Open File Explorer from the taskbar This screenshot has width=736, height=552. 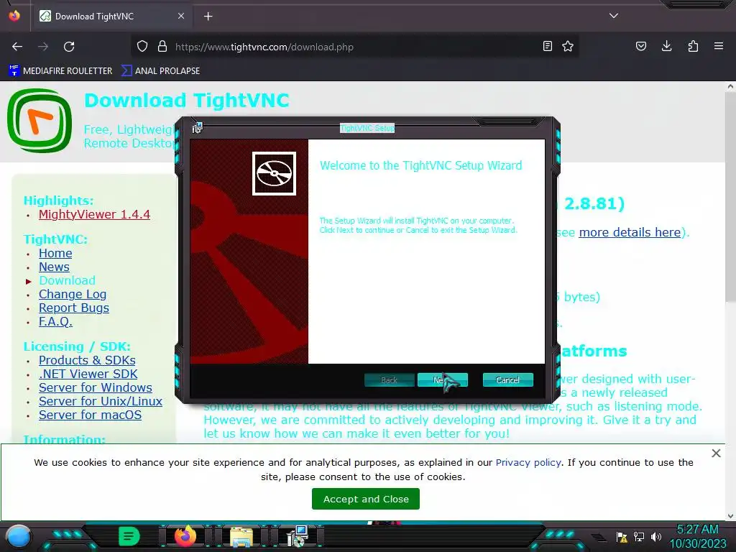(x=241, y=536)
